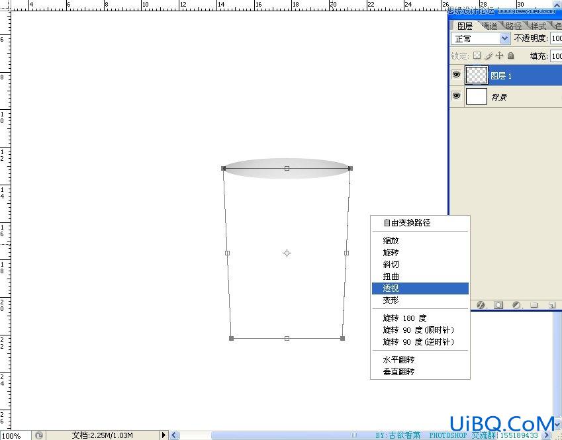This screenshot has width=562, height=440.
Task: Switch to the 图层 (Layers) tab
Action: click(x=465, y=26)
